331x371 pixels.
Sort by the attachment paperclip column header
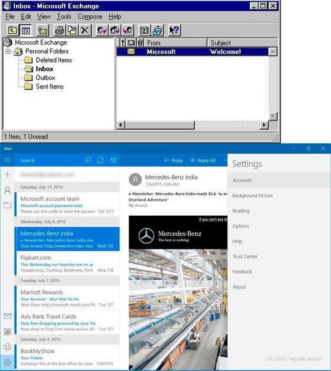pos(140,43)
